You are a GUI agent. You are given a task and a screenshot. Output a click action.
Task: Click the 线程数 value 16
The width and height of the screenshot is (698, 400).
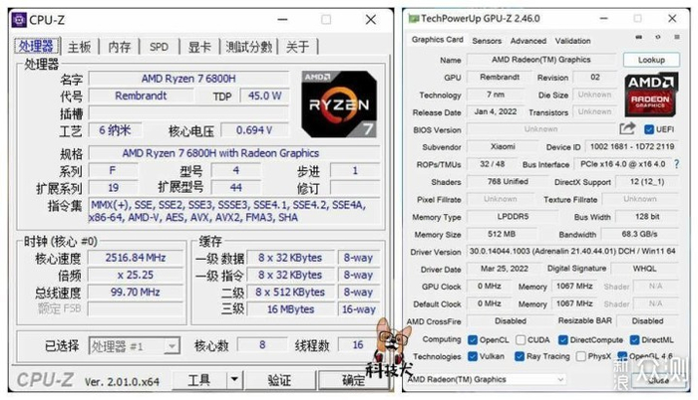[358, 344]
